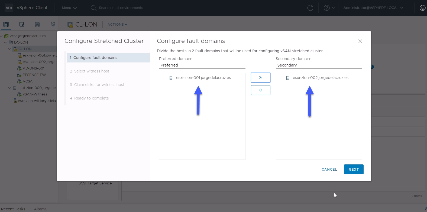Click the info badge behind the dialog
This screenshot has width=427, height=212.
tap(372, 67)
